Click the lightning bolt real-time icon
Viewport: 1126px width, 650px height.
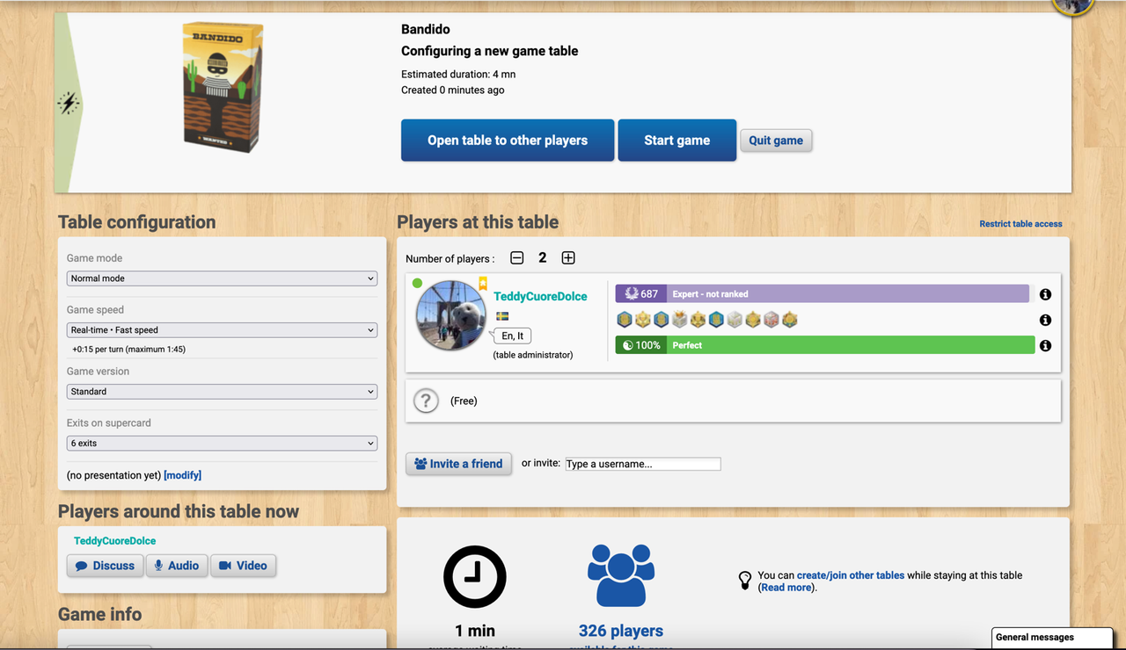69,104
